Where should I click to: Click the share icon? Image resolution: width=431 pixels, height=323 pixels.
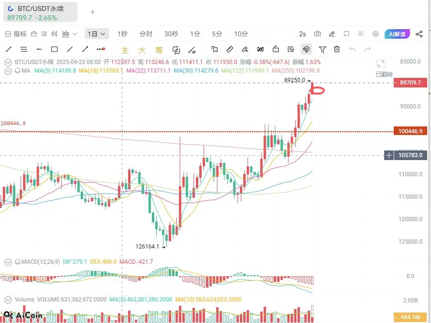click(x=419, y=34)
